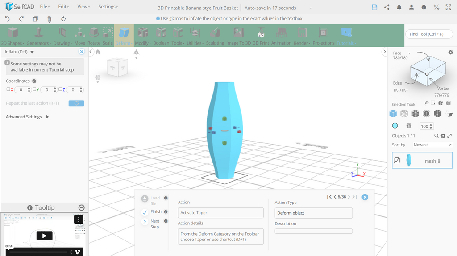This screenshot has height=256, width=457.
Task: Go to previous tutorial step arrow
Action: click(335, 197)
